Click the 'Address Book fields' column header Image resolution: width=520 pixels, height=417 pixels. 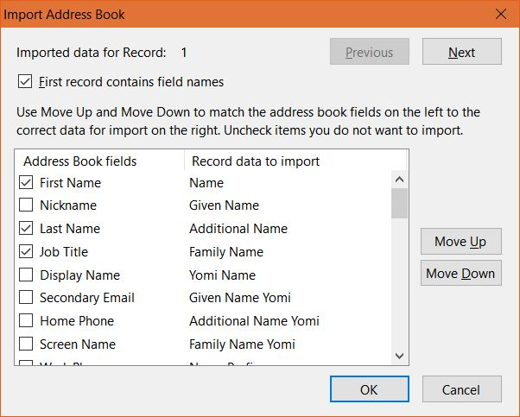[80, 161]
